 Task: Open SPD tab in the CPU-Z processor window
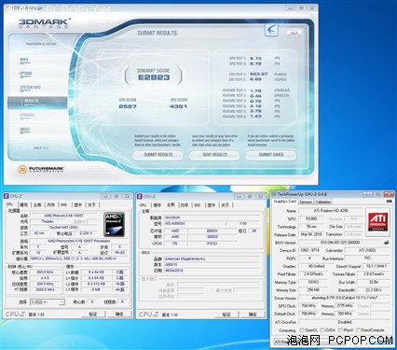(x=63, y=204)
